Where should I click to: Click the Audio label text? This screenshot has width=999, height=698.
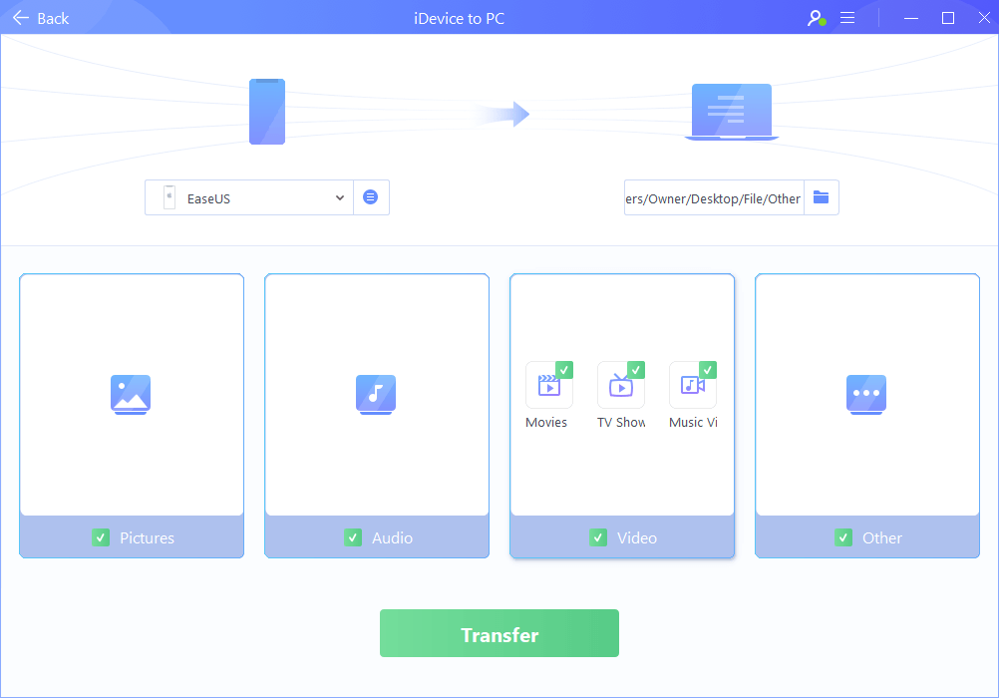pyautogui.click(x=393, y=538)
